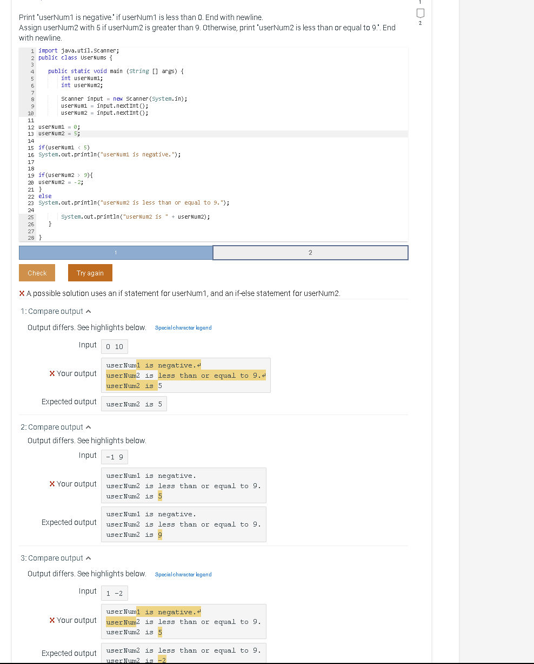Collapse the '2: Compare output' section
The height and width of the screenshot is (664, 534).
[89, 426]
